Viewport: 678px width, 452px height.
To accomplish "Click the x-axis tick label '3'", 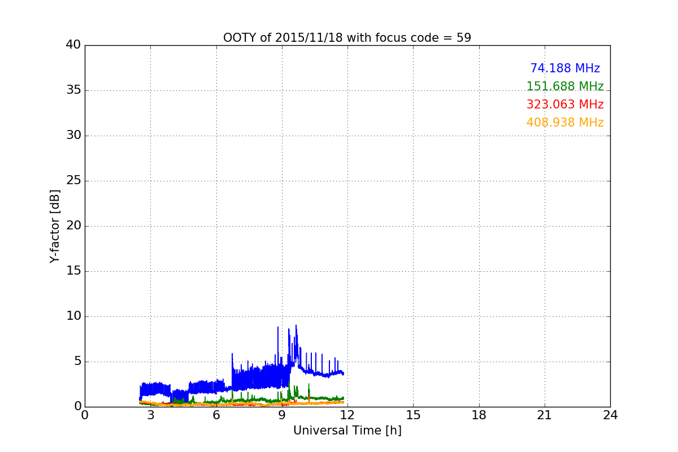I will [150, 415].
